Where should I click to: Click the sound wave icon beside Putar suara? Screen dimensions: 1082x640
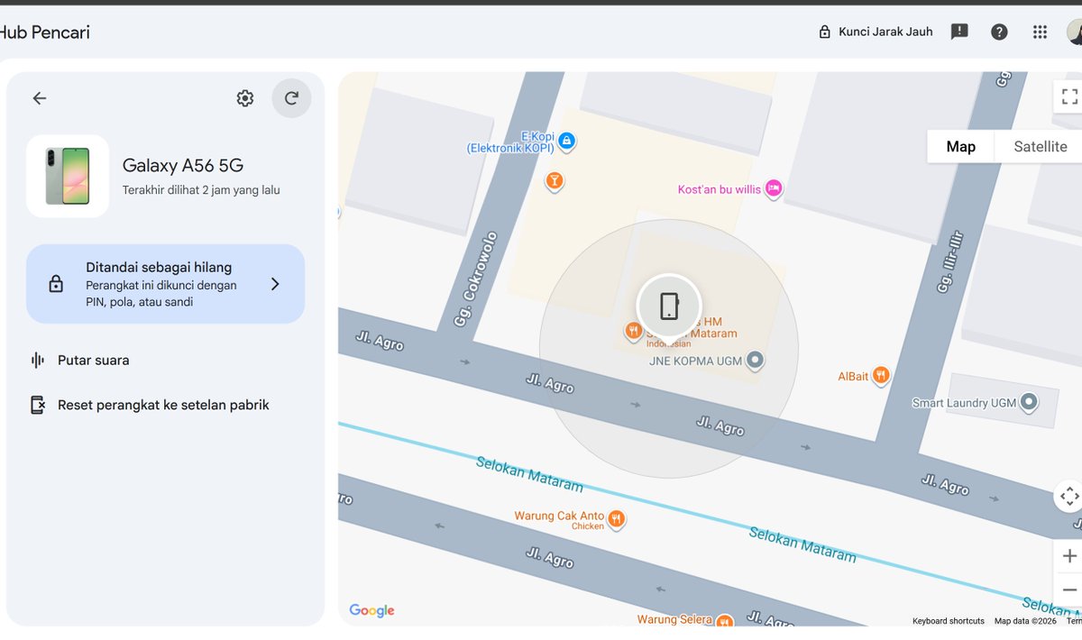click(x=38, y=360)
